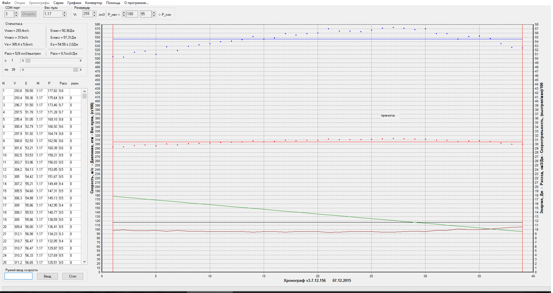Click the Ручной ввод скорости input field

(18, 276)
